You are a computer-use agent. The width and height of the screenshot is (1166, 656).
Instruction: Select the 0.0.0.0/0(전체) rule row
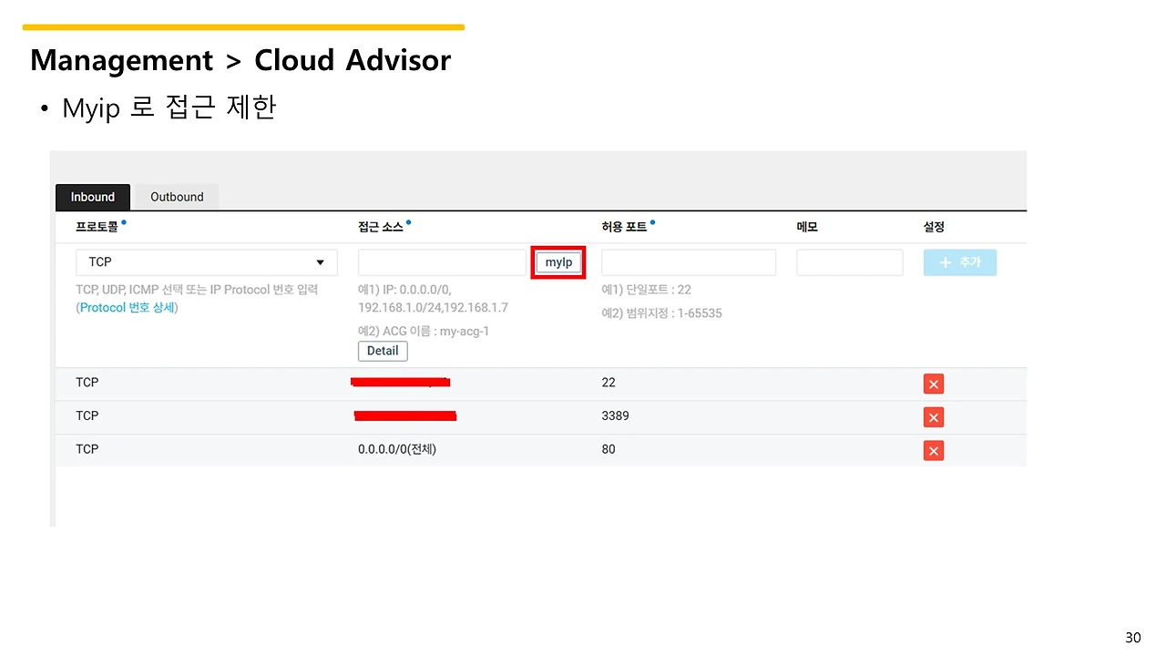click(x=541, y=450)
